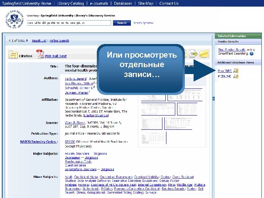The image size is (264, 198).
Task: Click Refine Search link
Action: point(59,41)
